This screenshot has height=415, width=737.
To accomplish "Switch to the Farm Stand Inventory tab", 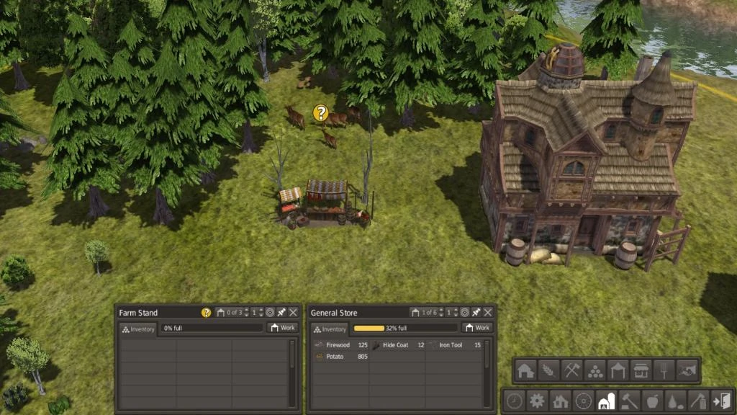I will (137, 328).
